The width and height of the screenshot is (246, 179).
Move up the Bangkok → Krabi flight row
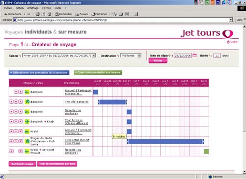pos(11,121)
